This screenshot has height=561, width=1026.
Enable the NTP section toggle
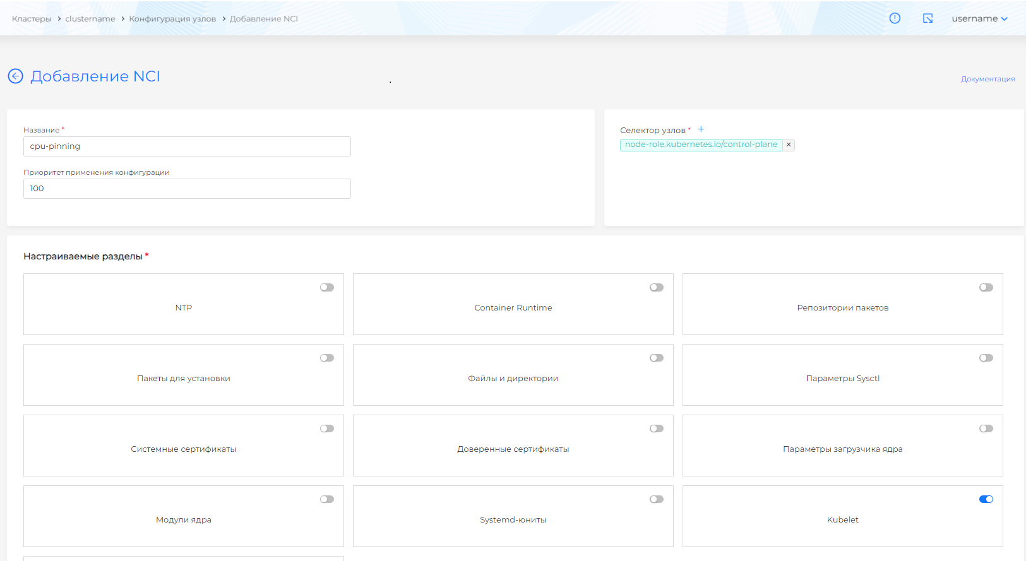coord(326,288)
